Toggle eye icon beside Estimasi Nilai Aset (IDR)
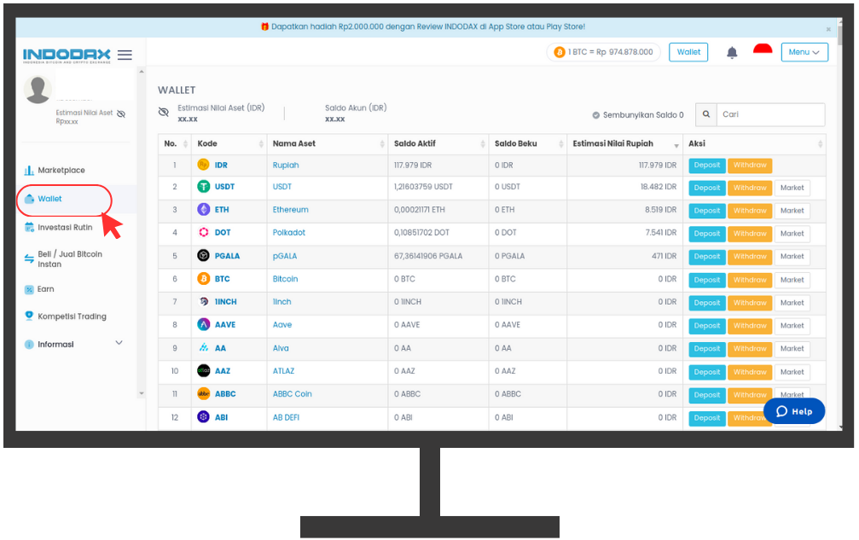859x540 pixels. 164,113
